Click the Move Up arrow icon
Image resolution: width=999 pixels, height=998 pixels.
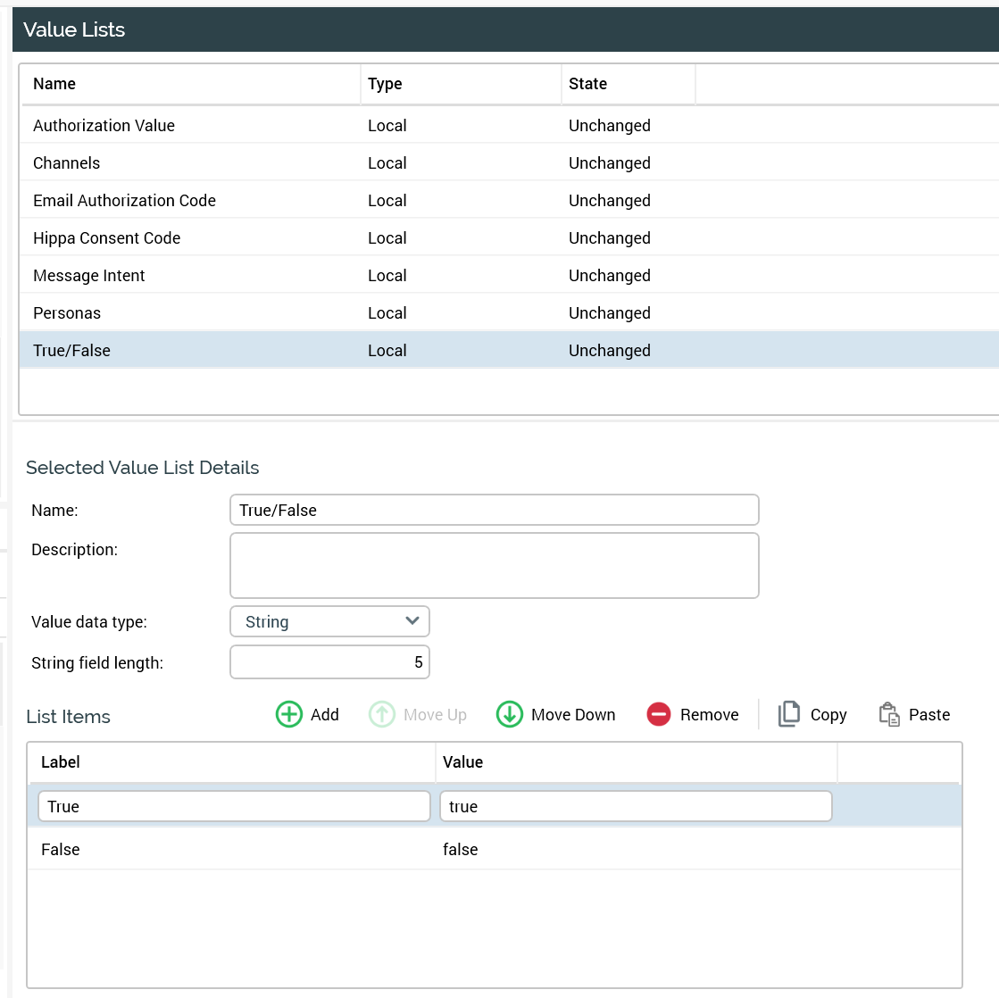pyautogui.click(x=382, y=714)
